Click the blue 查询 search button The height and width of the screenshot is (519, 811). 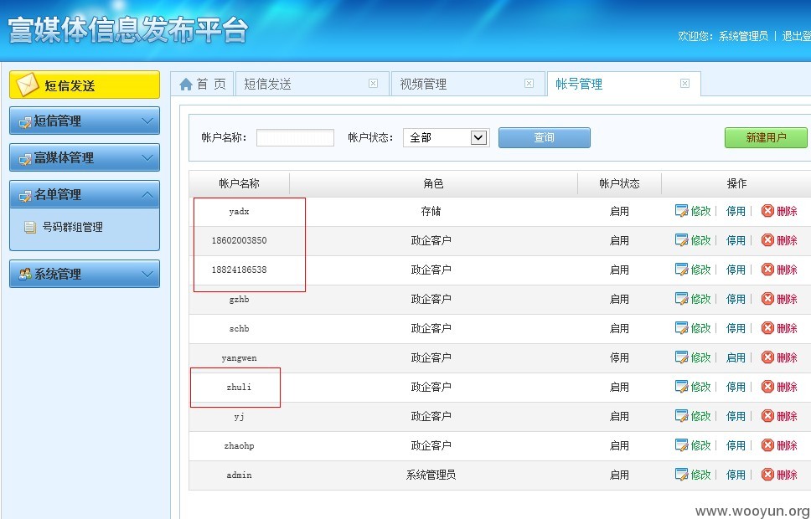(544, 137)
